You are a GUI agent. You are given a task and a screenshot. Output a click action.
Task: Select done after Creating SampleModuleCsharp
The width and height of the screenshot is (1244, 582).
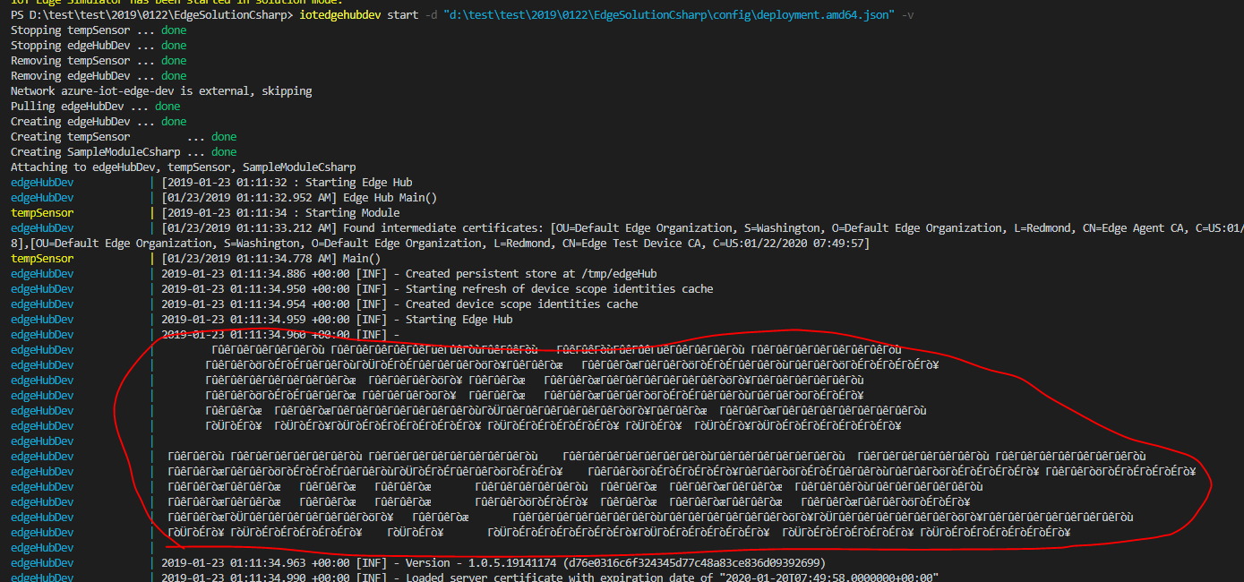click(223, 151)
